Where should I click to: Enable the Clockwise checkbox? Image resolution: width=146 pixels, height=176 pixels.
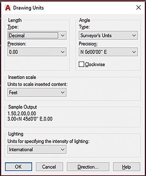(81, 64)
